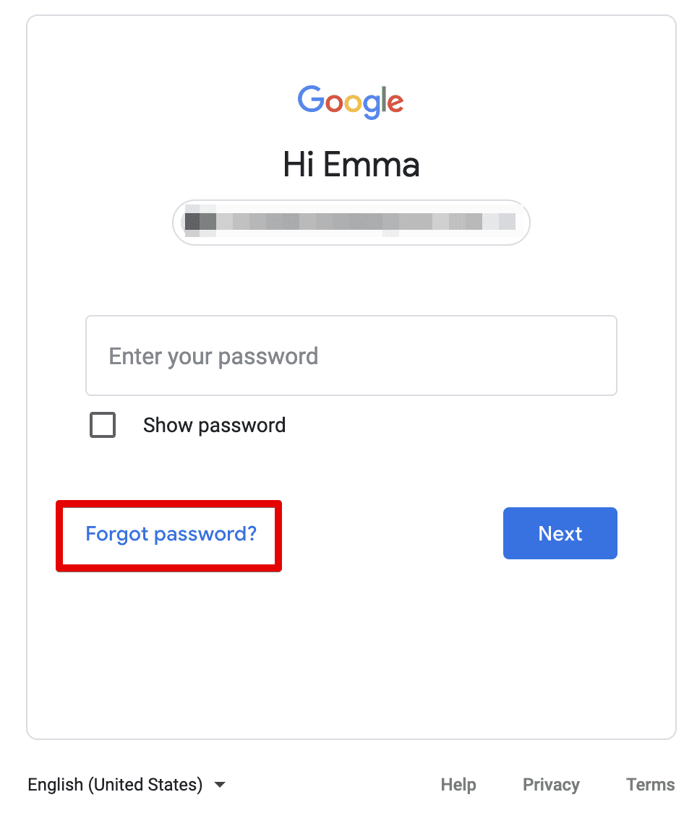Click inside the Enter your password field
The height and width of the screenshot is (818, 697).
351,356
